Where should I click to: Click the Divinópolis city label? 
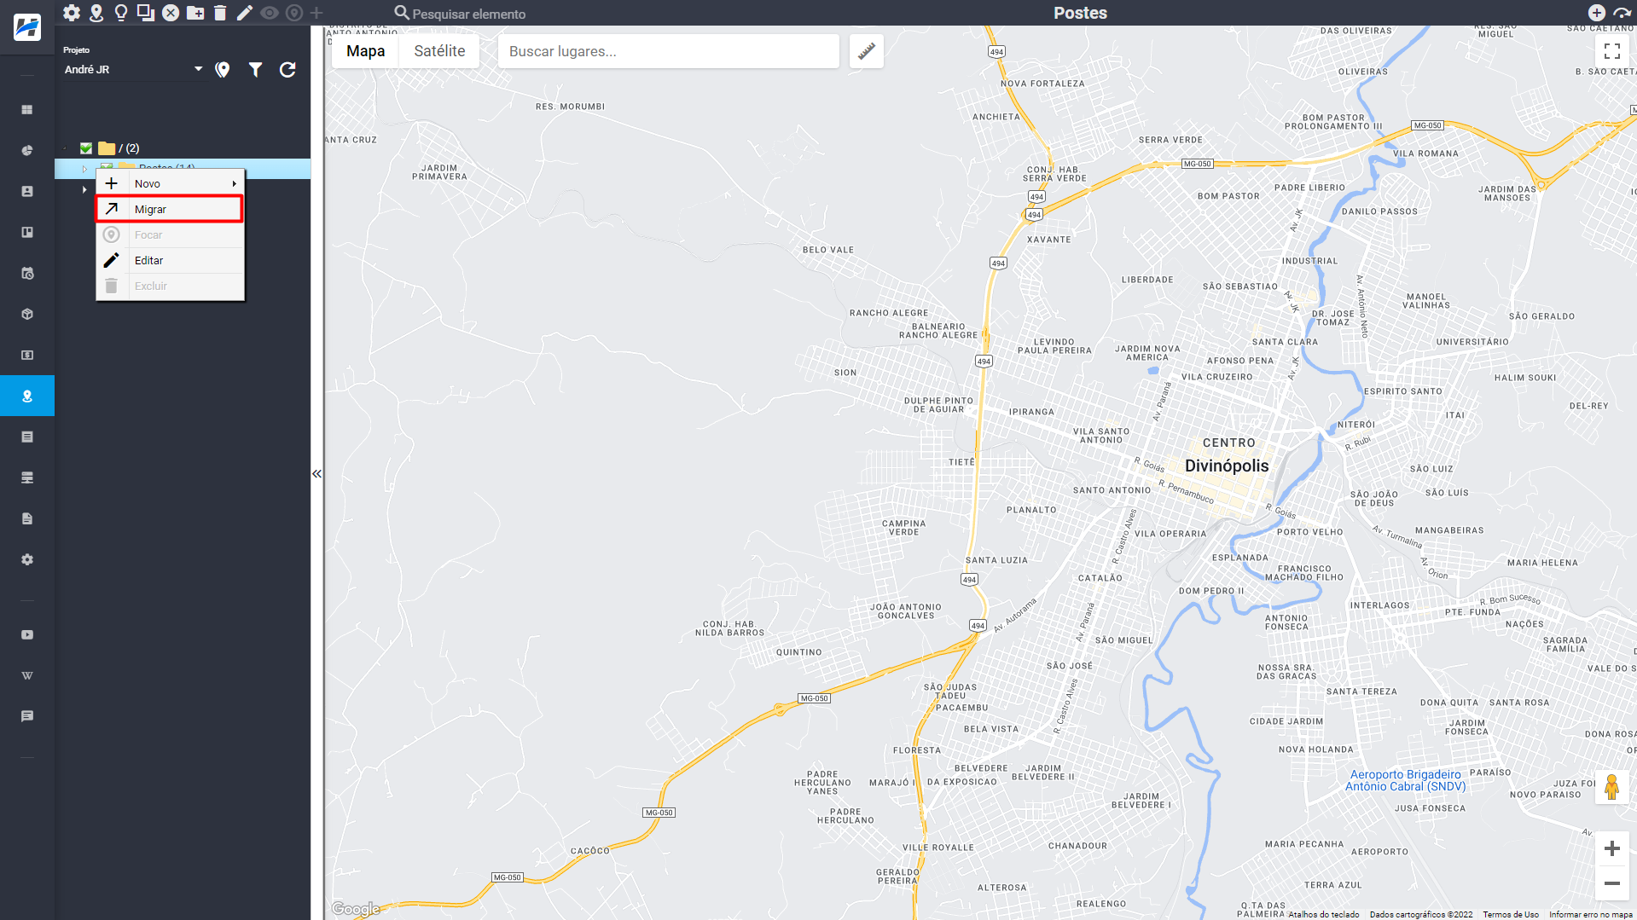(x=1227, y=466)
